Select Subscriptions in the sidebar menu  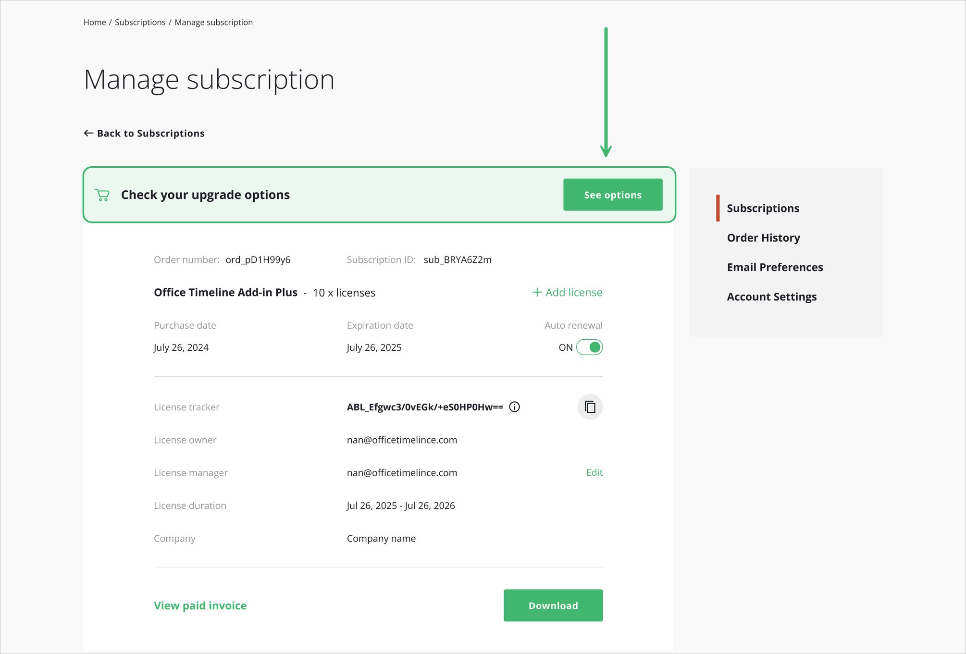[x=763, y=208]
